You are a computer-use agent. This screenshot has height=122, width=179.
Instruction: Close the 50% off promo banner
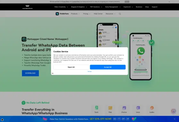175,119
